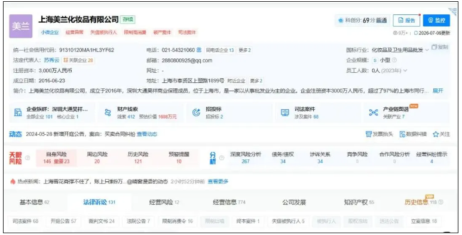
Task: Click the 企业规模 help question icon
Action: [394, 60]
